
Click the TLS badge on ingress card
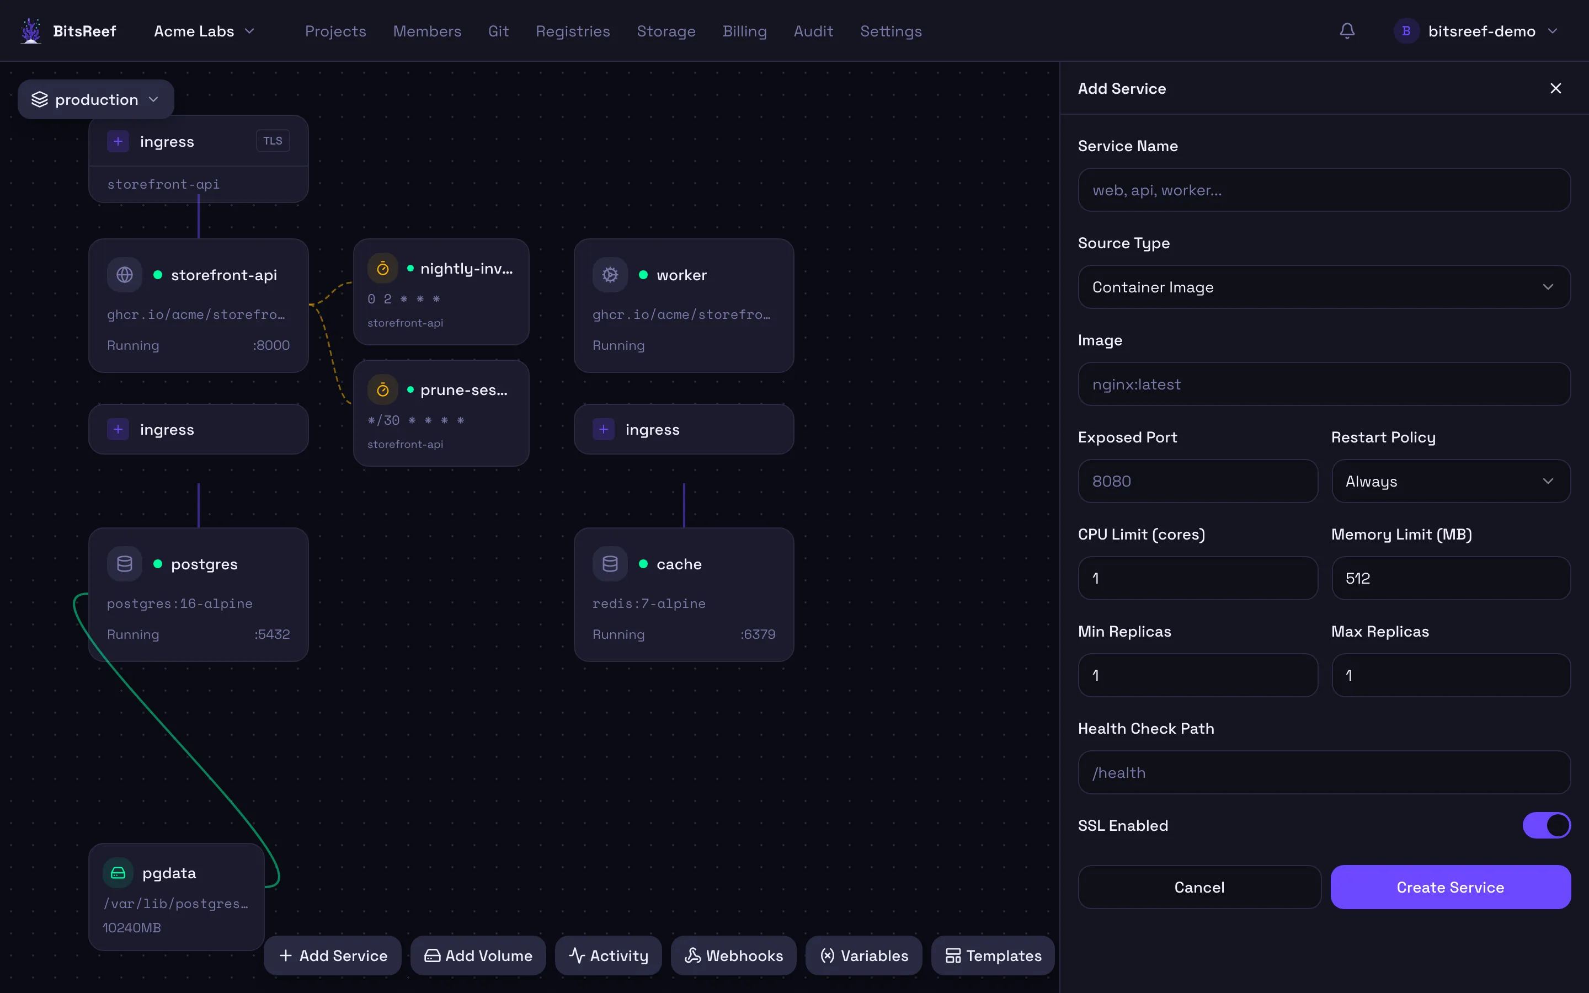pos(273,141)
